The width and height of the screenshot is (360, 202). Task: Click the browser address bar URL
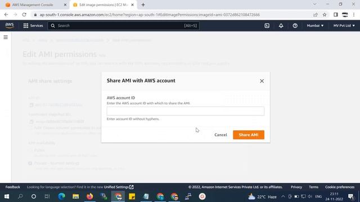coord(150,15)
